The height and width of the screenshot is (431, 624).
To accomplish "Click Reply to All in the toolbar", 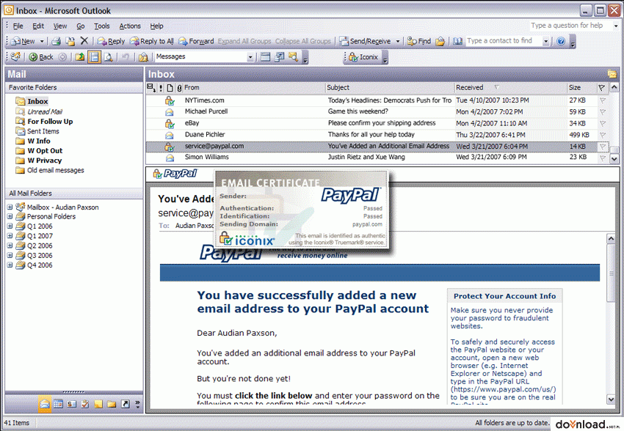I will pos(152,41).
